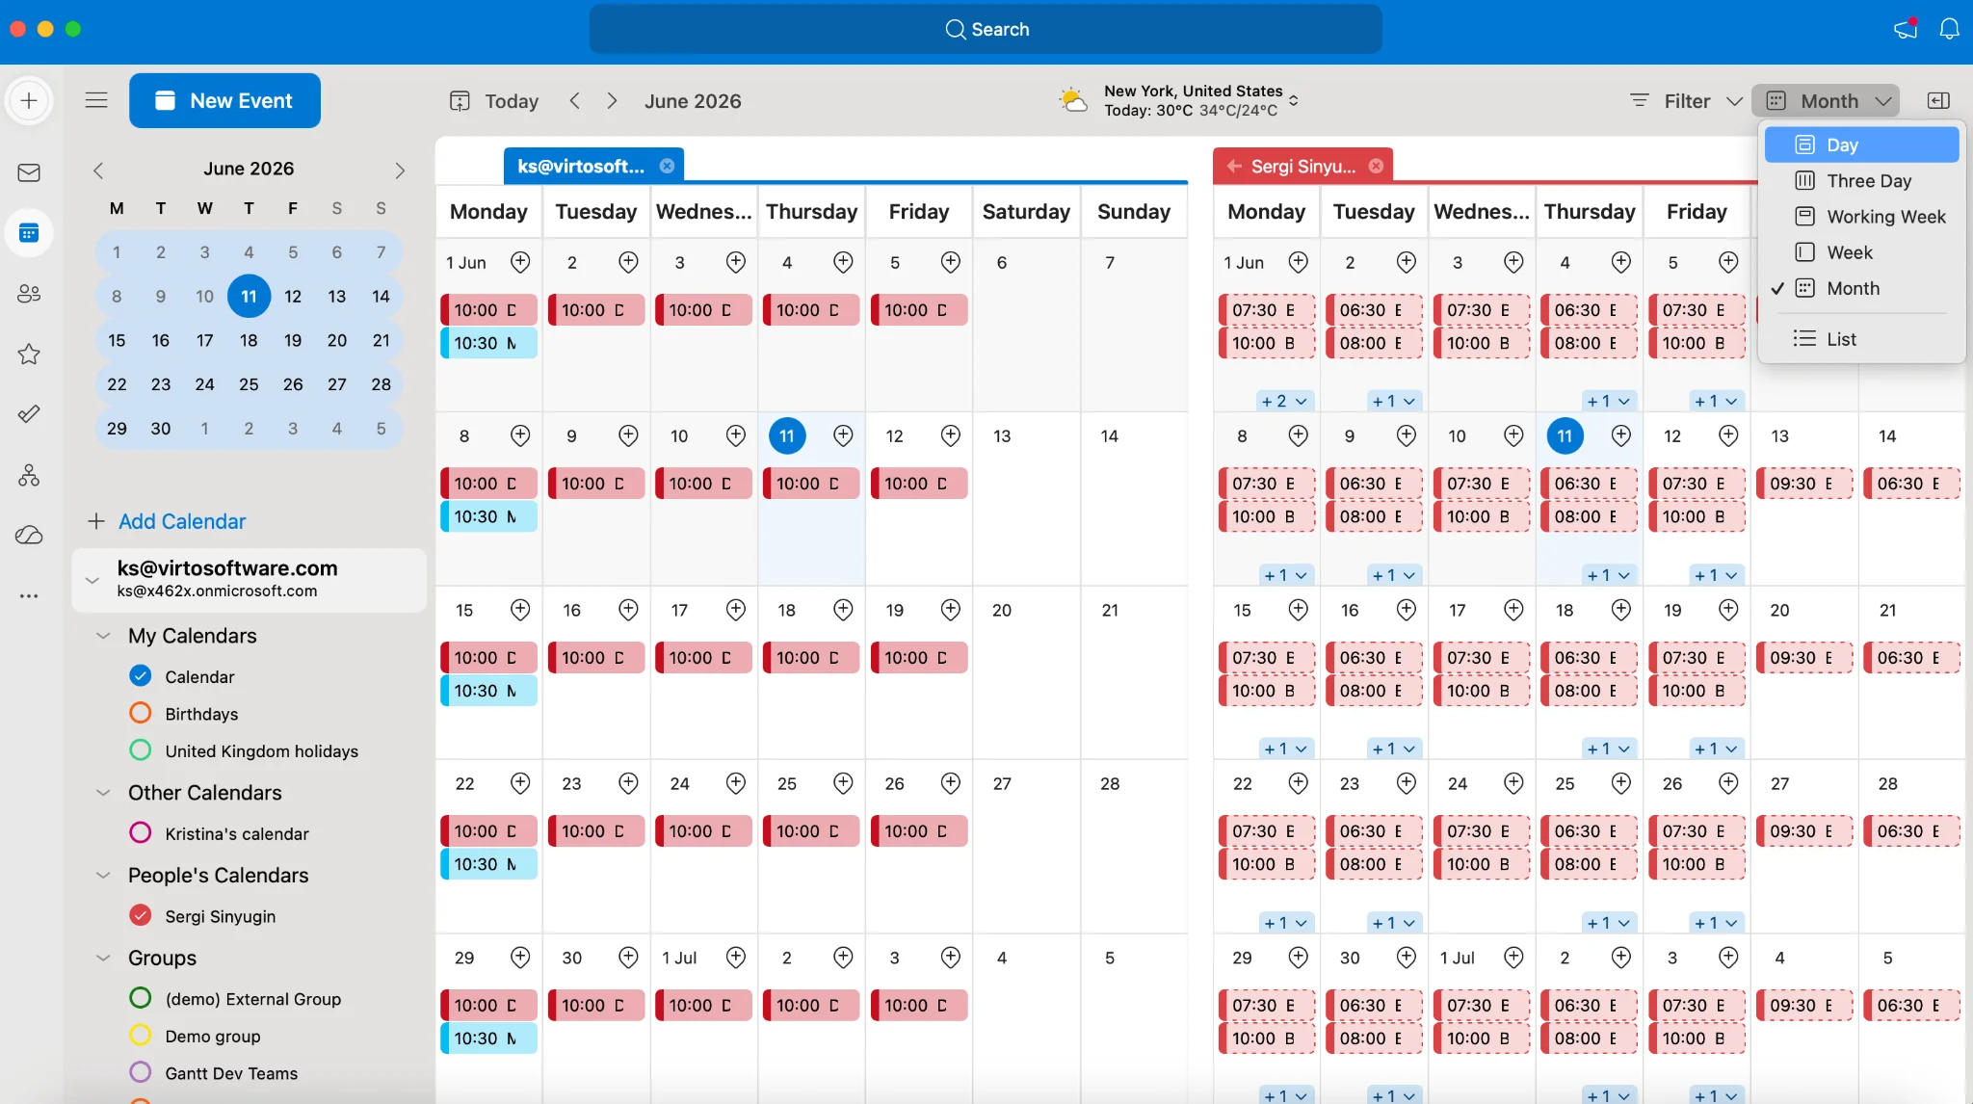Click the announcements megaphone icon

click(x=1906, y=29)
